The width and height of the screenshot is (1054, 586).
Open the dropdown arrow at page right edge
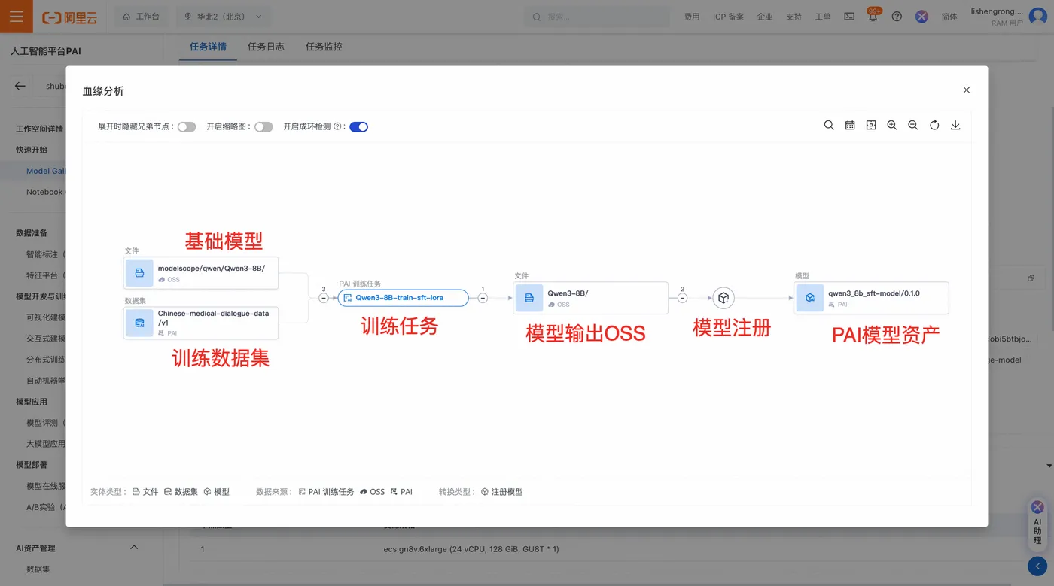1049,466
